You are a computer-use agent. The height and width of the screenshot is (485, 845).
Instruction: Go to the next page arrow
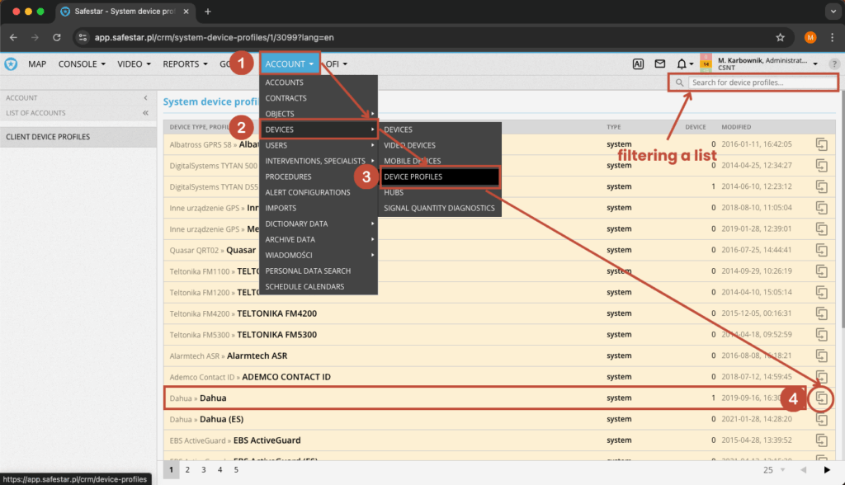[827, 470]
